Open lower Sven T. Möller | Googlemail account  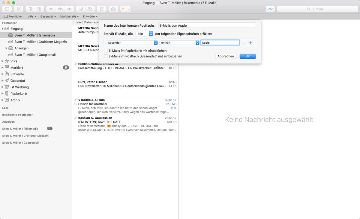click(20, 143)
